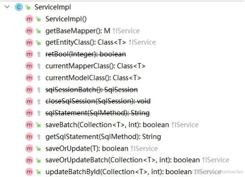
Task: Click the public lock icon next to getEntityClass()
Action: (38, 42)
